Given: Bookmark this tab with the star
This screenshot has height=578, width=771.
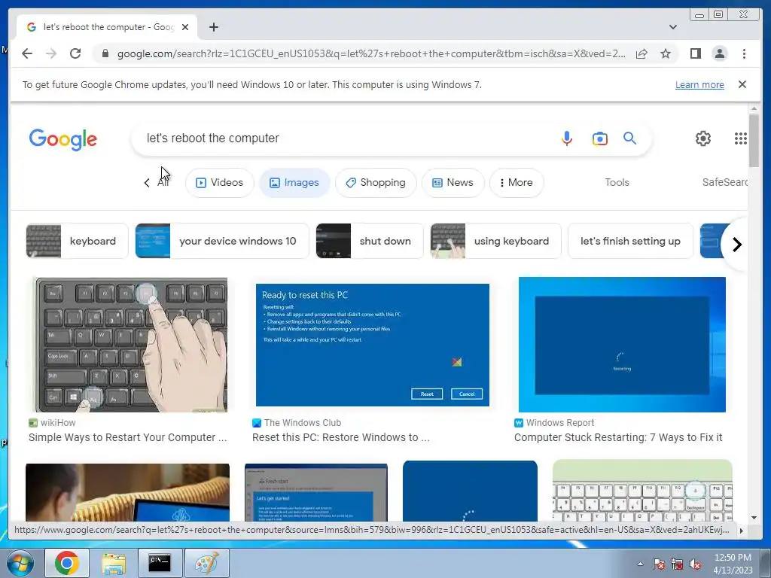Looking at the screenshot, I should click(666, 53).
